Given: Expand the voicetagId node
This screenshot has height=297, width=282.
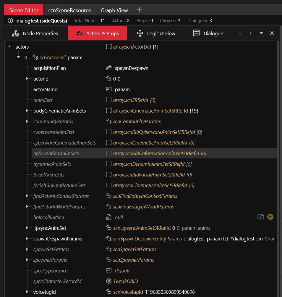Looking at the screenshot, I should click(27, 292).
